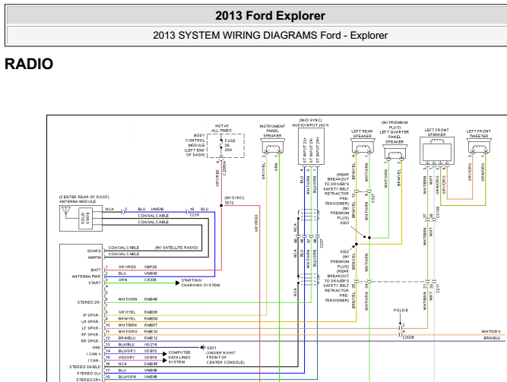507x382 pixels.
Task: Click the W/O SYNC note above Audio Input Jack
Action: point(310,120)
